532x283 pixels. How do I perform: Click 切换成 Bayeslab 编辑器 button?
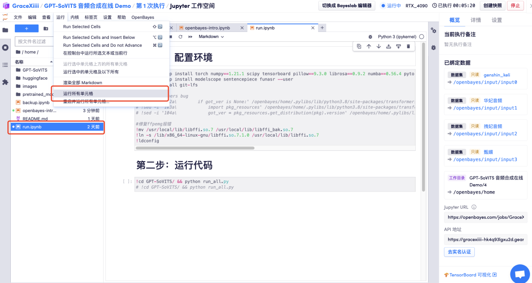(346, 6)
